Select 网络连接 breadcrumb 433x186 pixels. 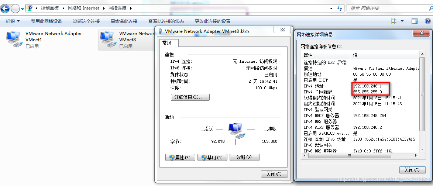pos(117,8)
